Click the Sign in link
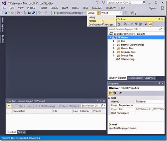 [x=153, y=8]
